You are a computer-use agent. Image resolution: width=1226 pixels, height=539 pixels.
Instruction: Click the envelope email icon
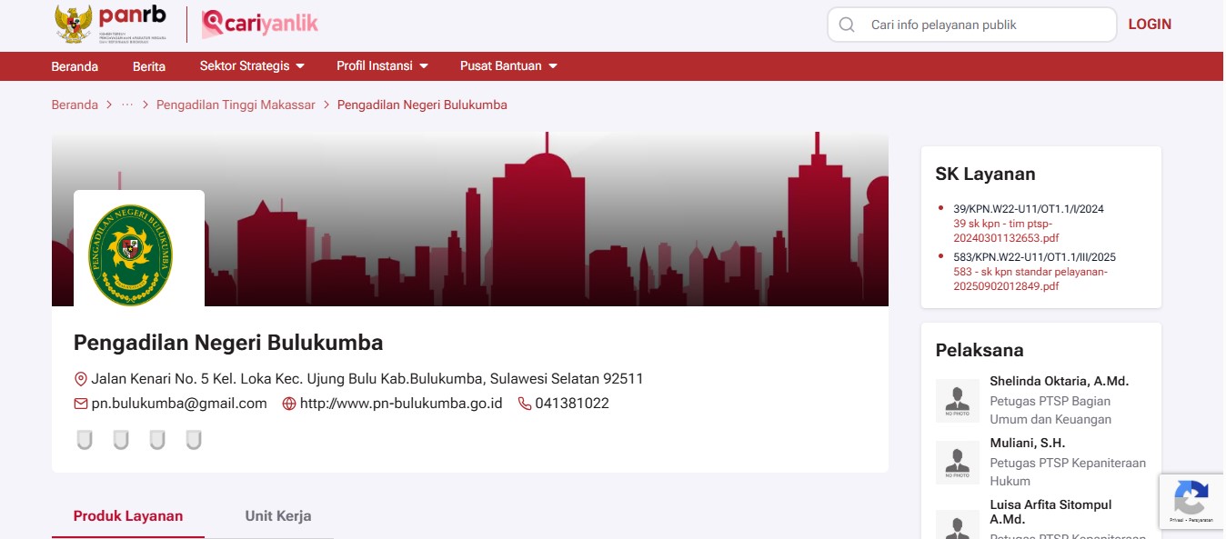click(x=81, y=404)
